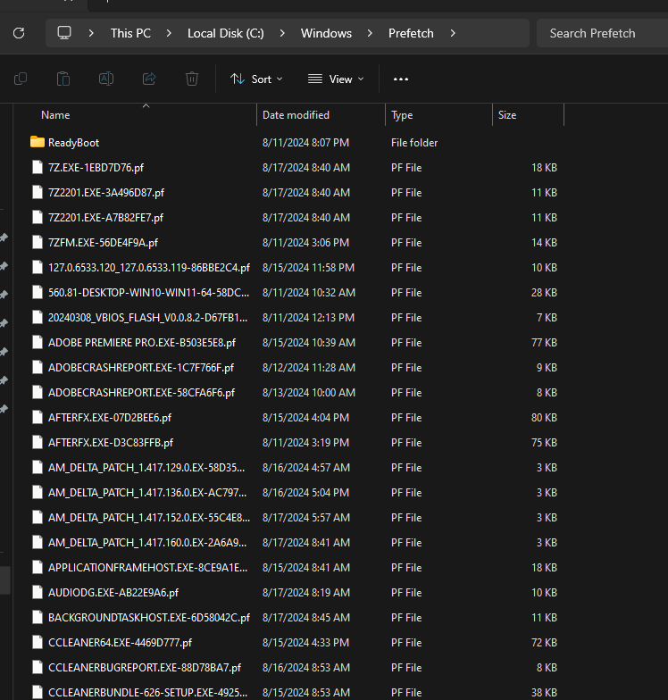This screenshot has width=668, height=700.
Task: Click the PC monitor icon in address bar
Action: (x=64, y=32)
